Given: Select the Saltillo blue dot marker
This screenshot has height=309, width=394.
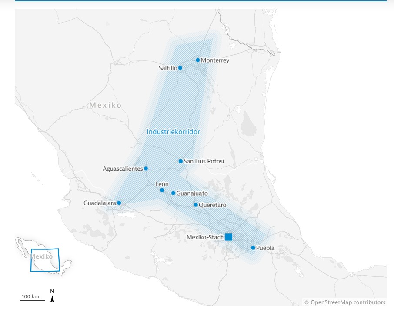Looking at the screenshot, I should (180, 68).
